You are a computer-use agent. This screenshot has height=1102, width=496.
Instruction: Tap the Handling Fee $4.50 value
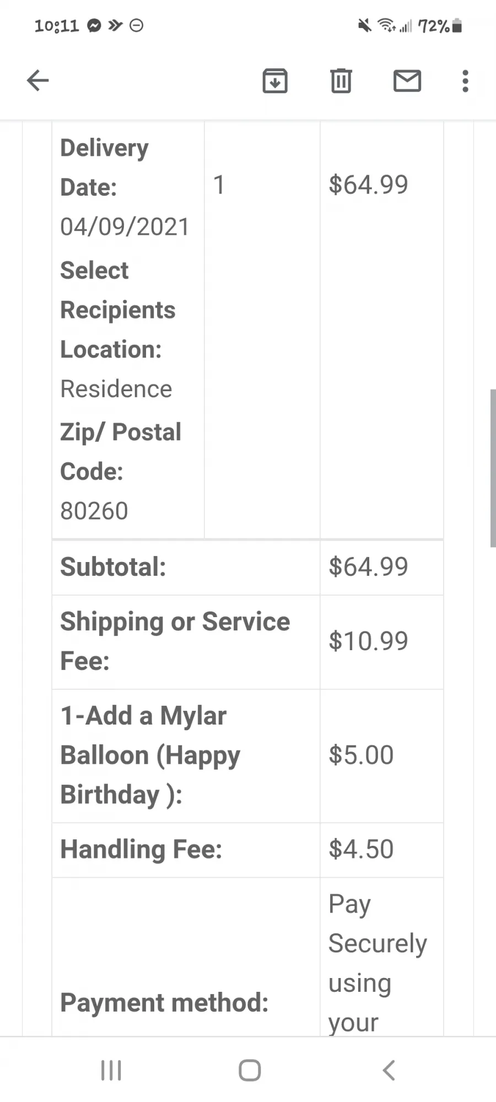[361, 850]
